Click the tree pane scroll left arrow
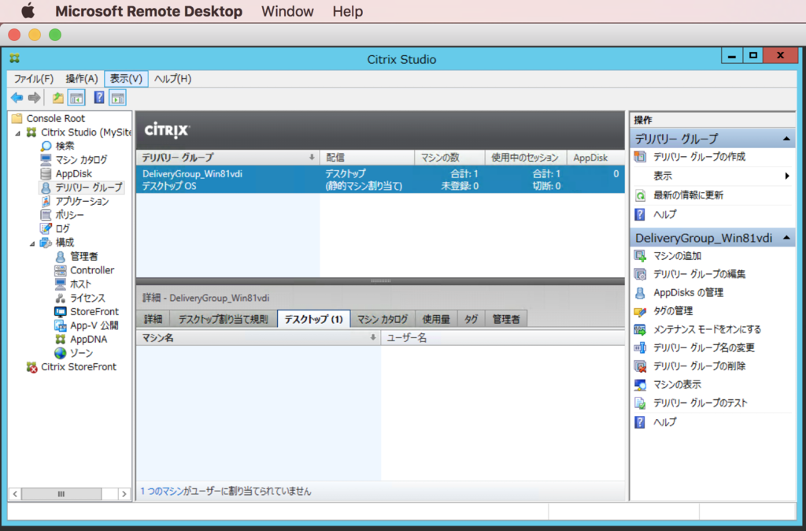 [16, 494]
